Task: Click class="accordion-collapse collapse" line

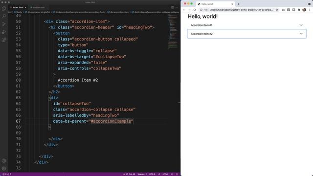Action: click(94, 110)
